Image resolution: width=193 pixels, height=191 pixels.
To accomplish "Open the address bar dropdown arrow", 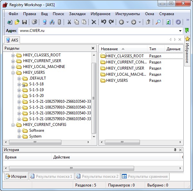I will coord(180,31).
